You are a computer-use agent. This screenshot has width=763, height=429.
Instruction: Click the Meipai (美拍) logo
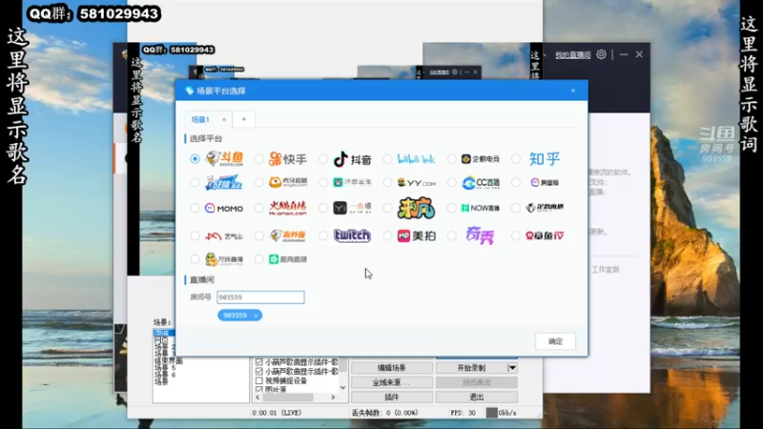pos(416,235)
